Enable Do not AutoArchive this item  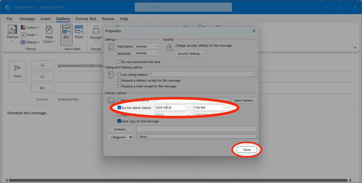click(119, 62)
